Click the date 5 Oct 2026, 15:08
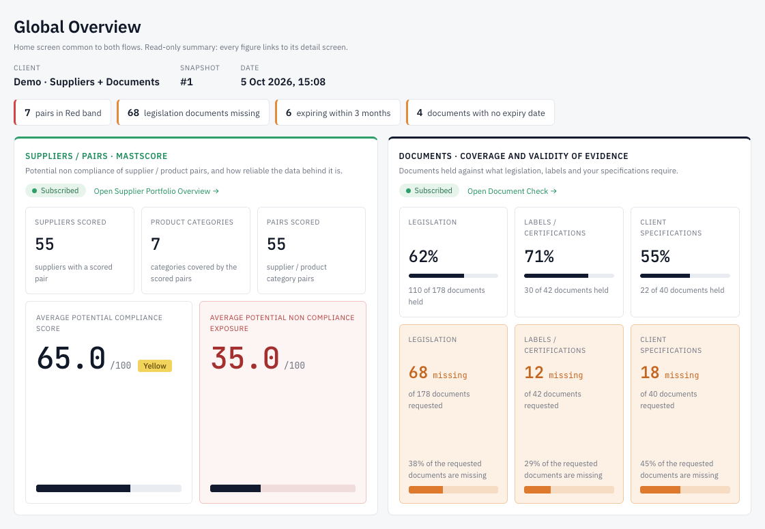Viewport: 765px width, 529px height. [x=283, y=82]
